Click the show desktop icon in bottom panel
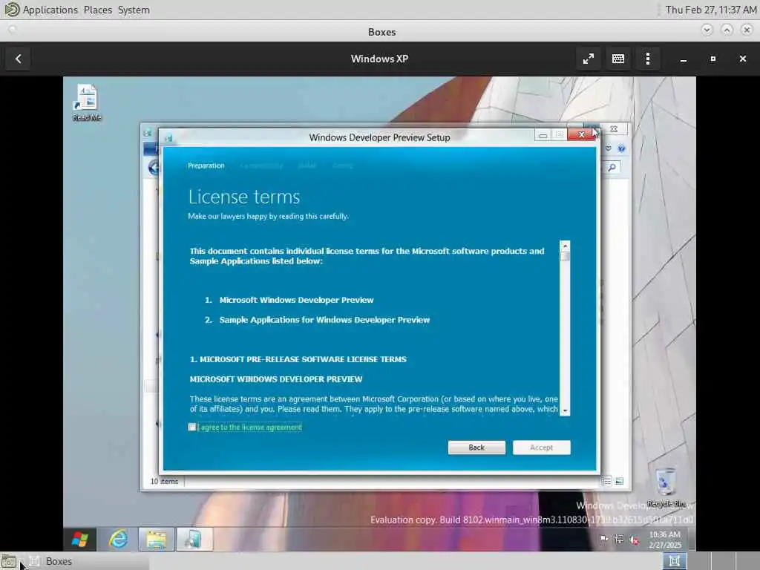Image resolution: width=760 pixels, height=570 pixels. click(8, 561)
